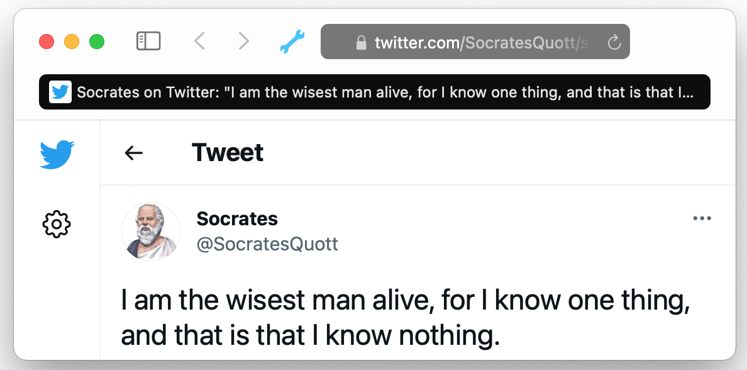The height and width of the screenshot is (370, 747).
Task: Open the Socrates display name link
Action: (237, 219)
